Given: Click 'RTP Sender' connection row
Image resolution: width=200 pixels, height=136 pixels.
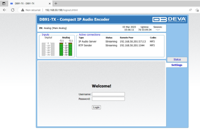Looking at the screenshot, I should click(117, 46).
